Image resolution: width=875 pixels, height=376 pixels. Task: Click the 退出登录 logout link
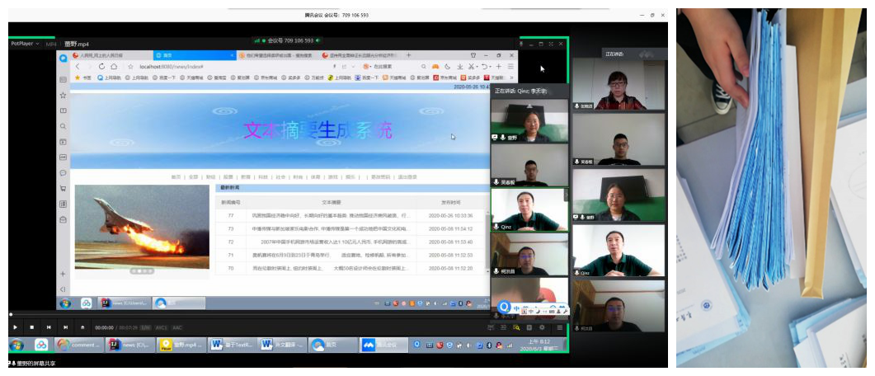point(407,176)
